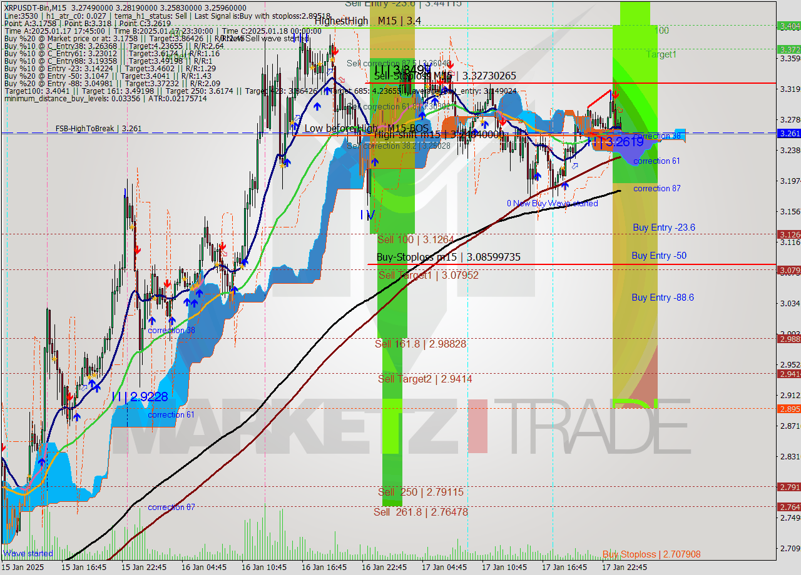The width and height of the screenshot is (801, 575).
Task: Click the I I | 2.9228 wave label
Action: (x=140, y=396)
